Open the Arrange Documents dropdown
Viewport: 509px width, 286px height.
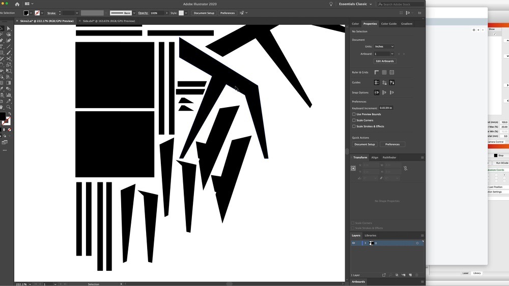click(29, 4)
